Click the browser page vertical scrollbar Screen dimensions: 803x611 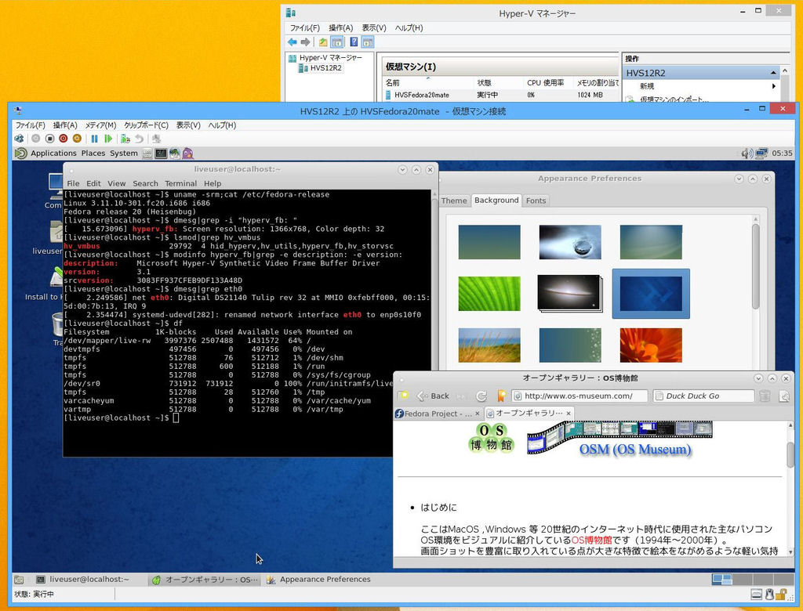(x=790, y=454)
